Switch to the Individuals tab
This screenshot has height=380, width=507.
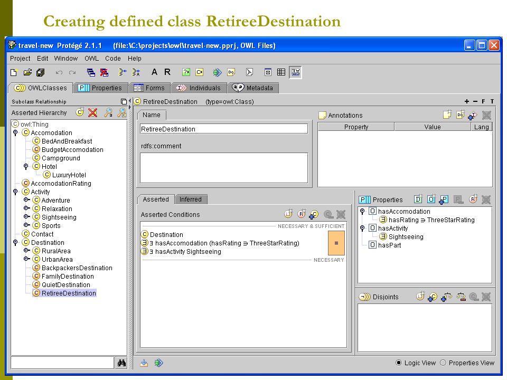[x=199, y=88]
